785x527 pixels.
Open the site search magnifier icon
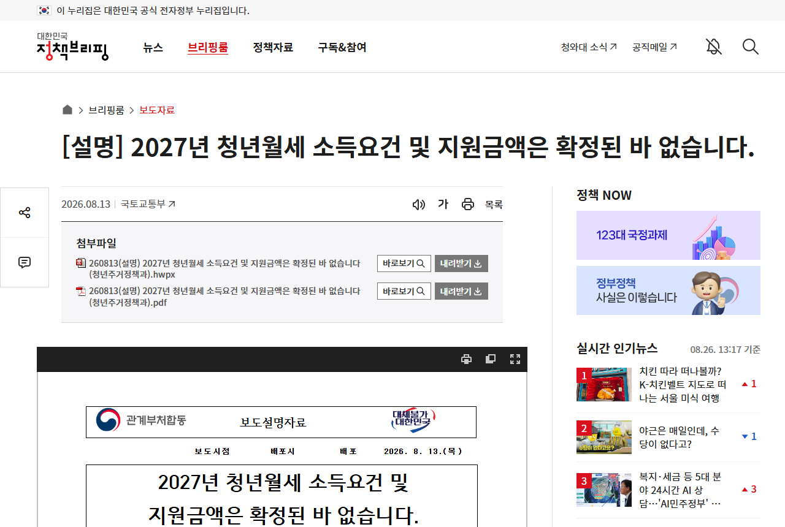point(751,47)
